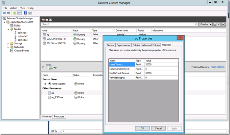Image resolution: width=230 pixels, height=135 pixels.
Task: Open the Help question mark toolbar icon
Action: tap(25, 13)
